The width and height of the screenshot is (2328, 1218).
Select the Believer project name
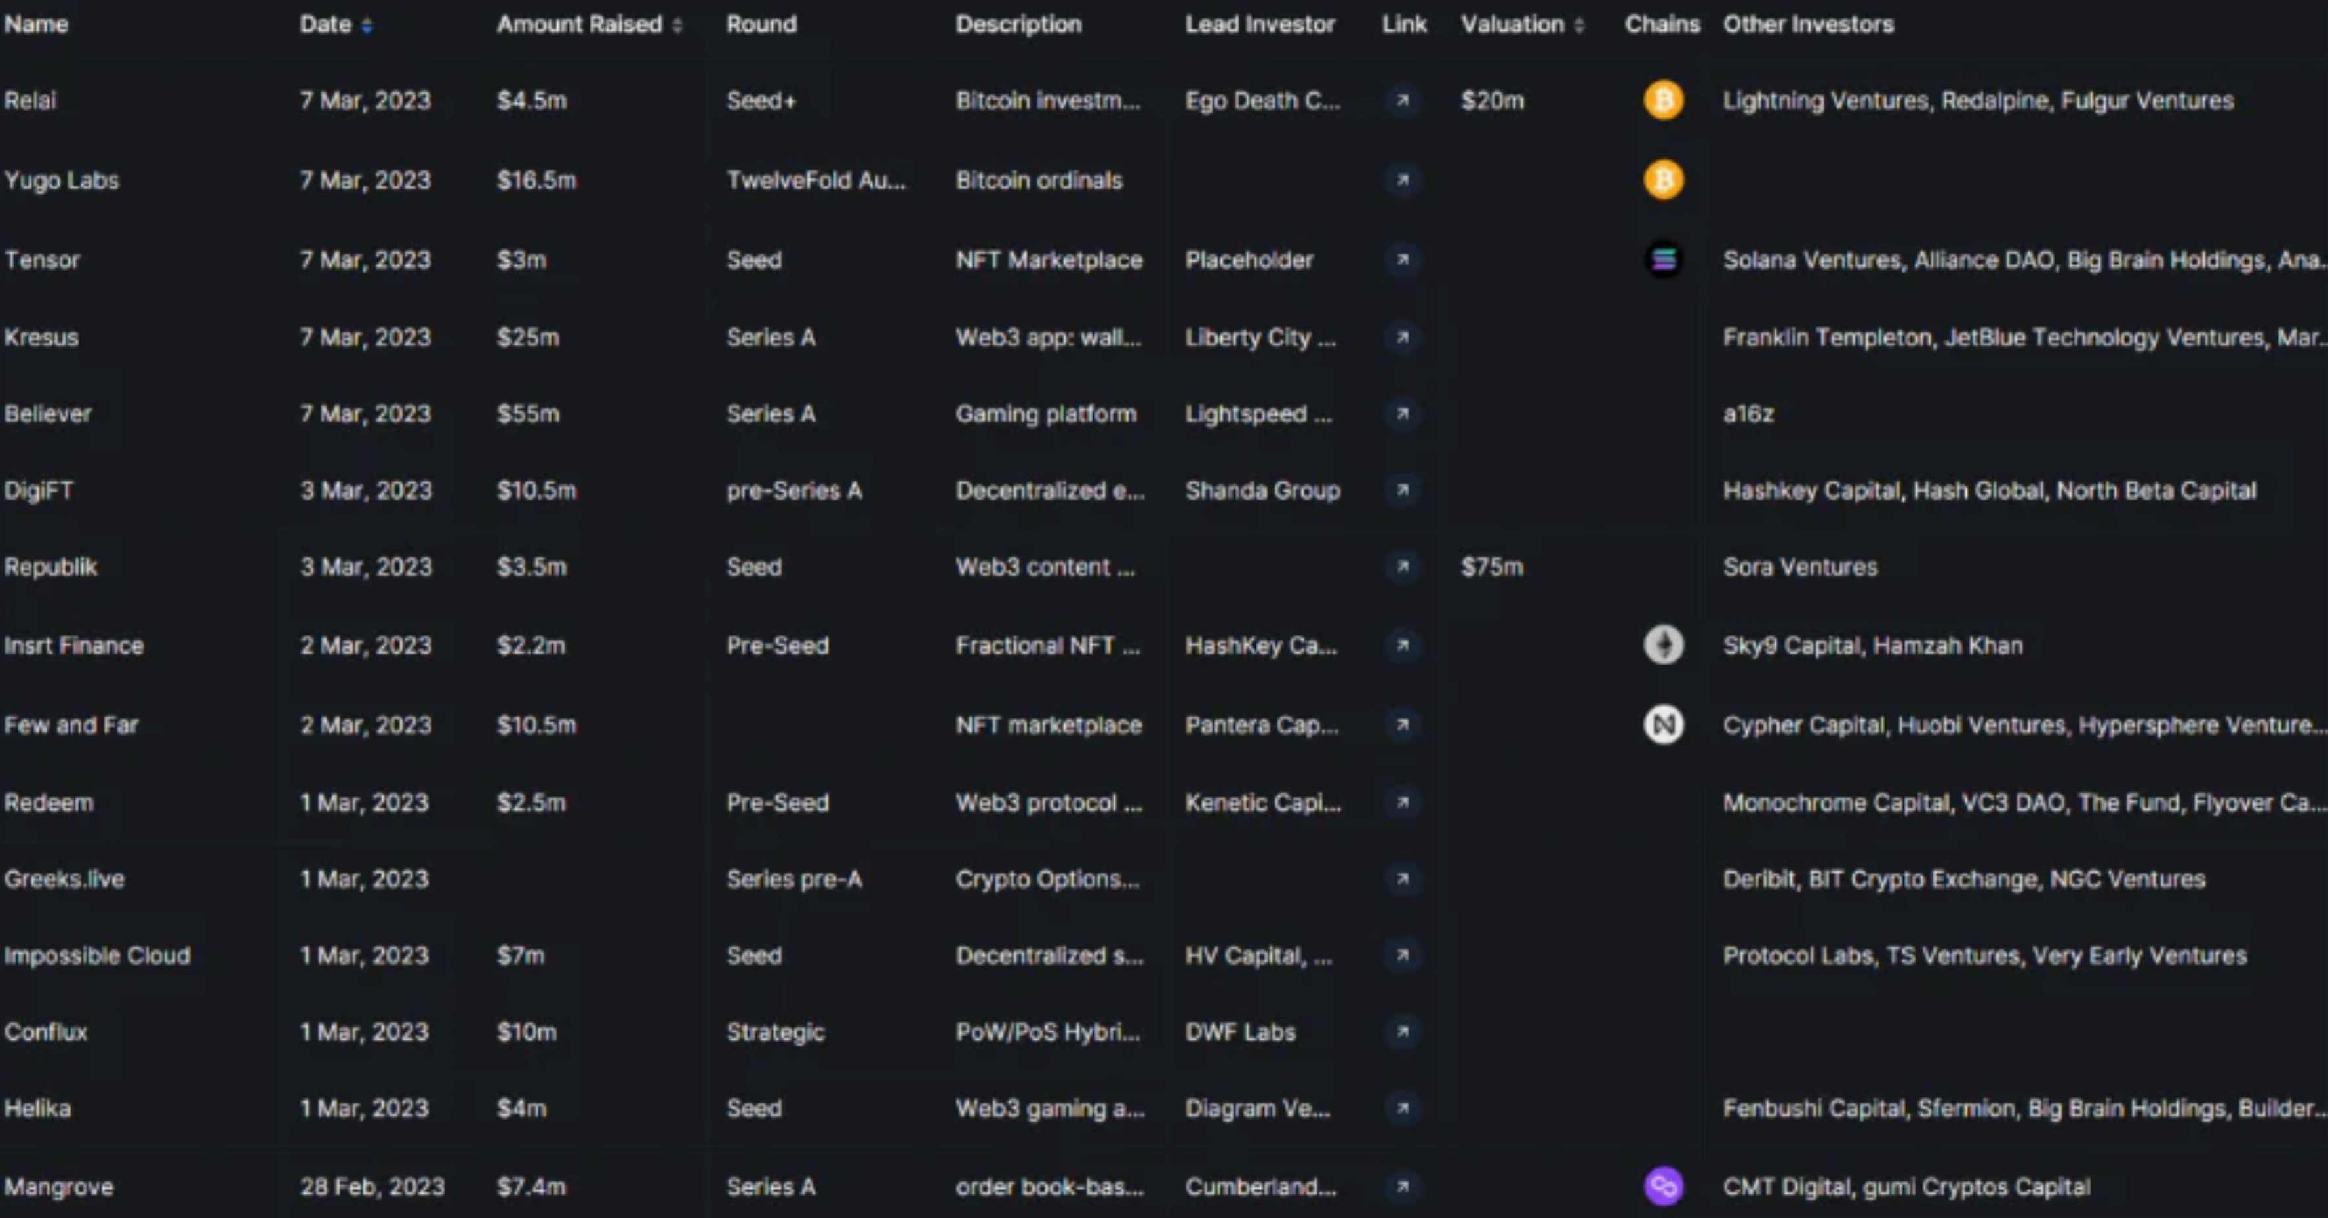48,414
